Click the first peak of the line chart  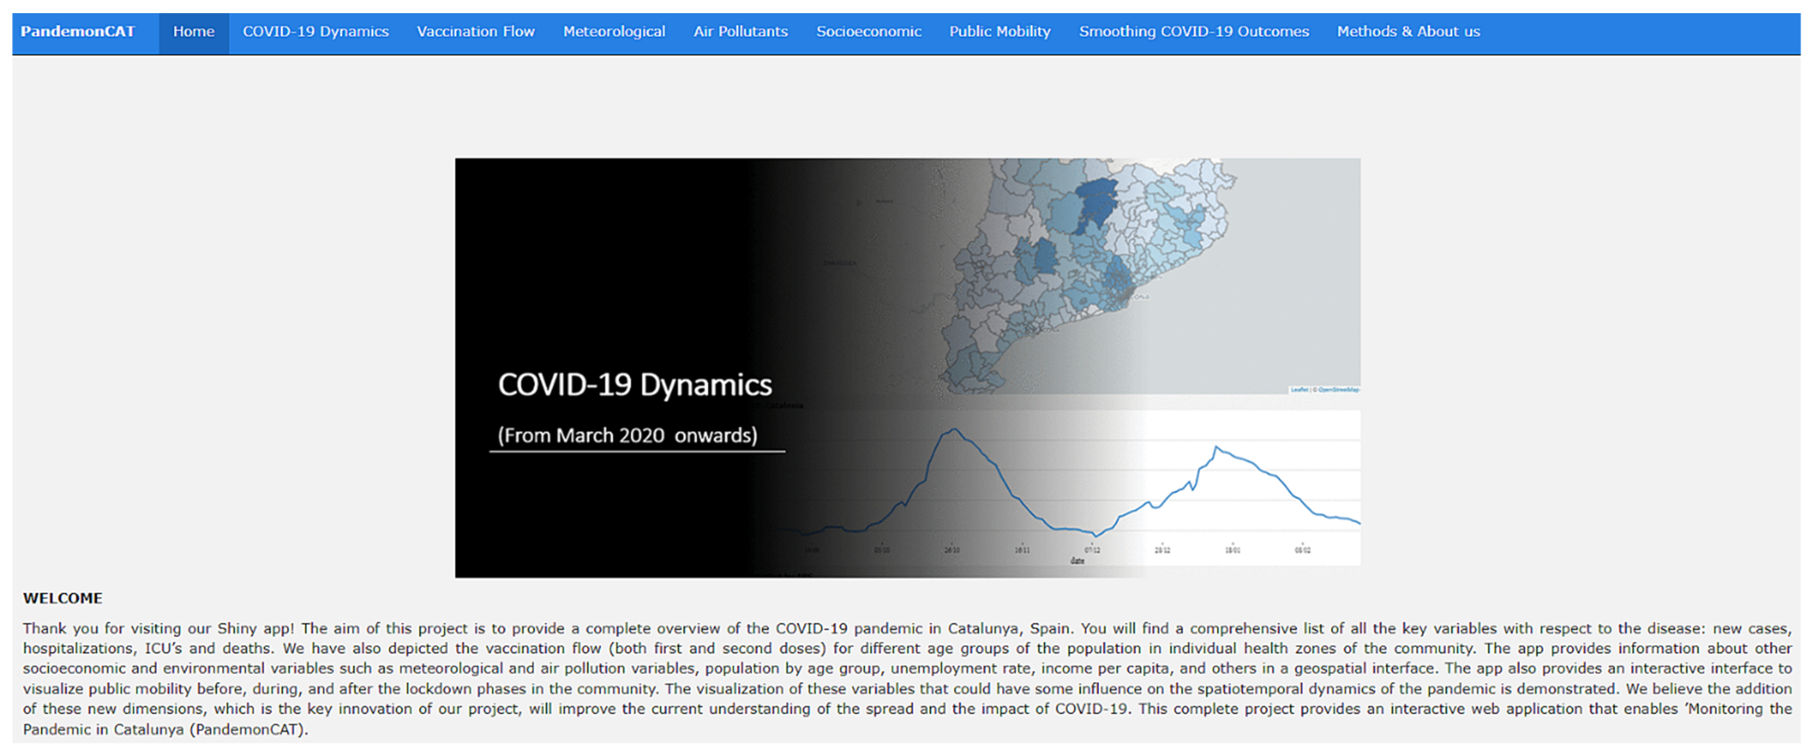(954, 430)
